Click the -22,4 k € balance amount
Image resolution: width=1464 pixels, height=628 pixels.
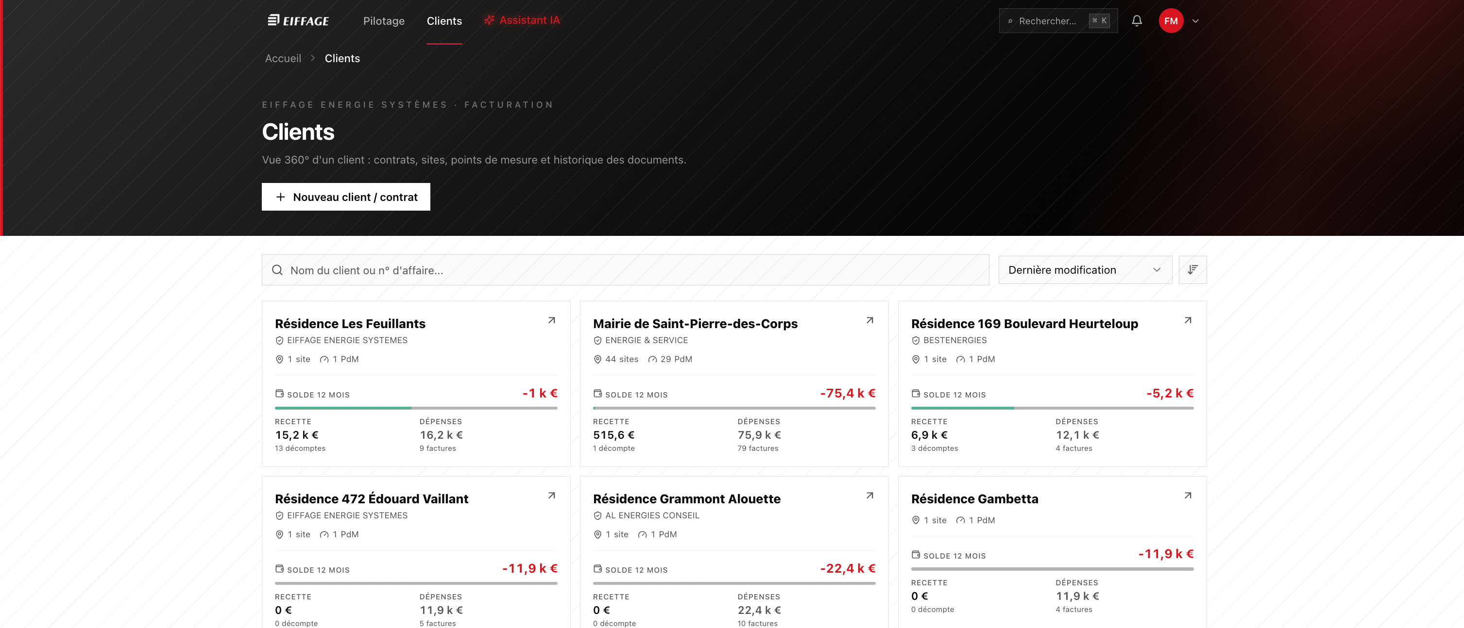[x=848, y=569]
